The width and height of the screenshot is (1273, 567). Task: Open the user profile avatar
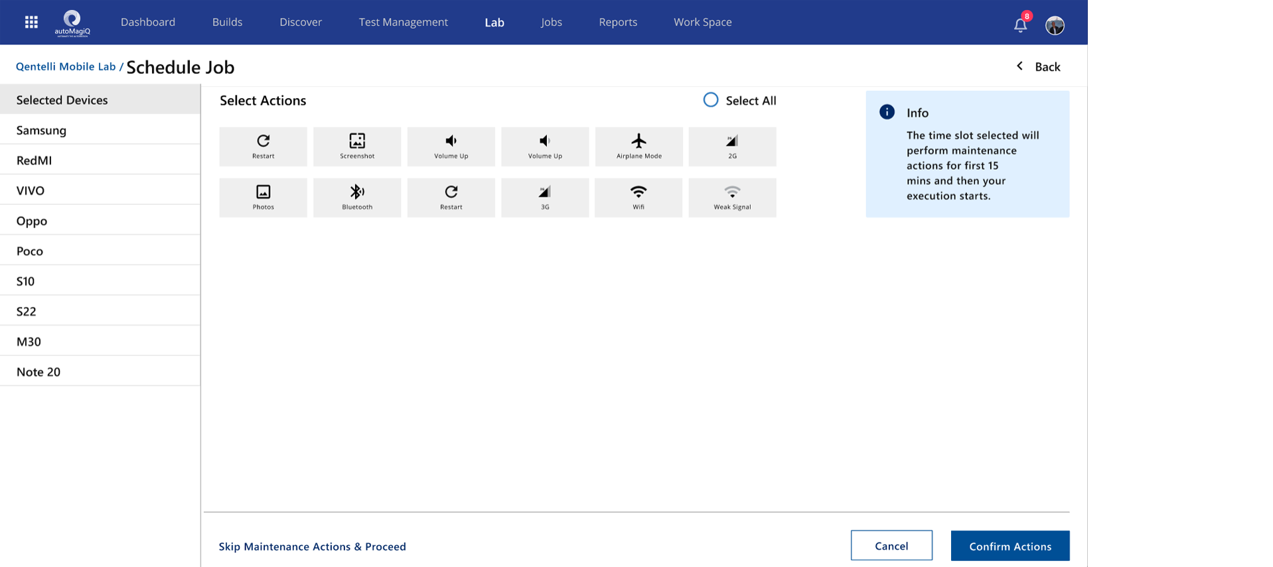(1055, 25)
